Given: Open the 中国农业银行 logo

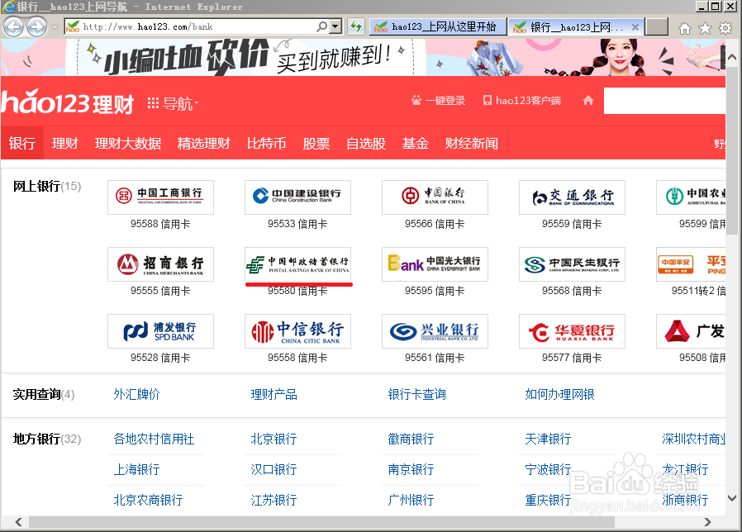Looking at the screenshot, I should [691, 197].
